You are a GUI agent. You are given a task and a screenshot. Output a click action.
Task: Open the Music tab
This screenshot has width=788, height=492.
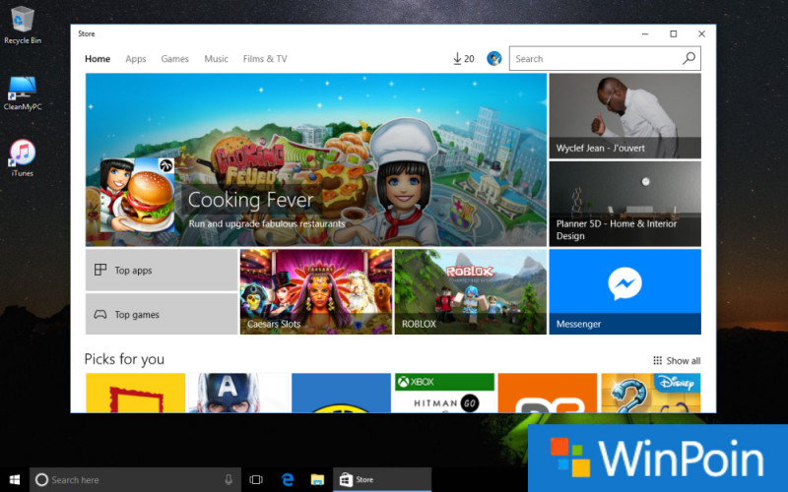(x=216, y=59)
